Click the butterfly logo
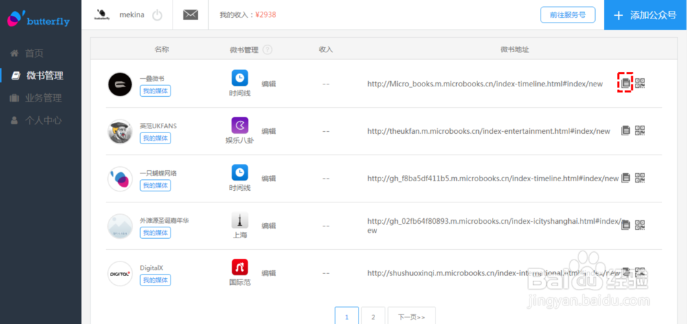The image size is (687, 324). click(38, 19)
